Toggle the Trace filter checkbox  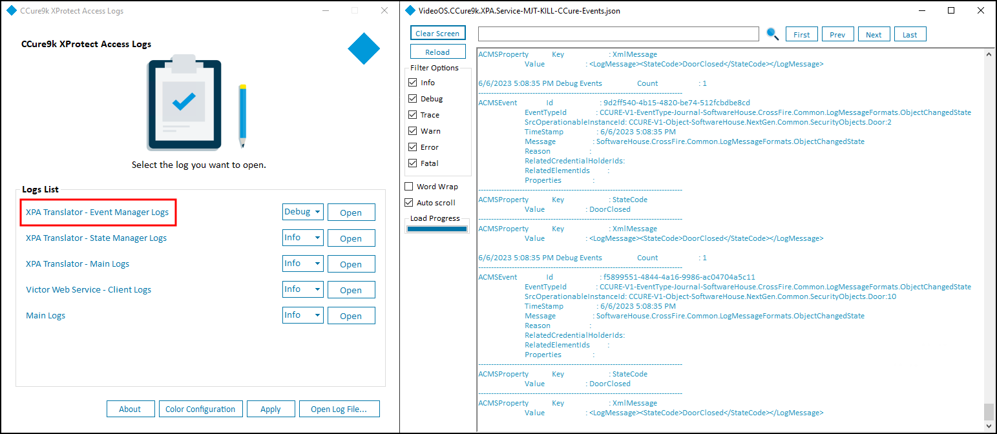pos(413,115)
